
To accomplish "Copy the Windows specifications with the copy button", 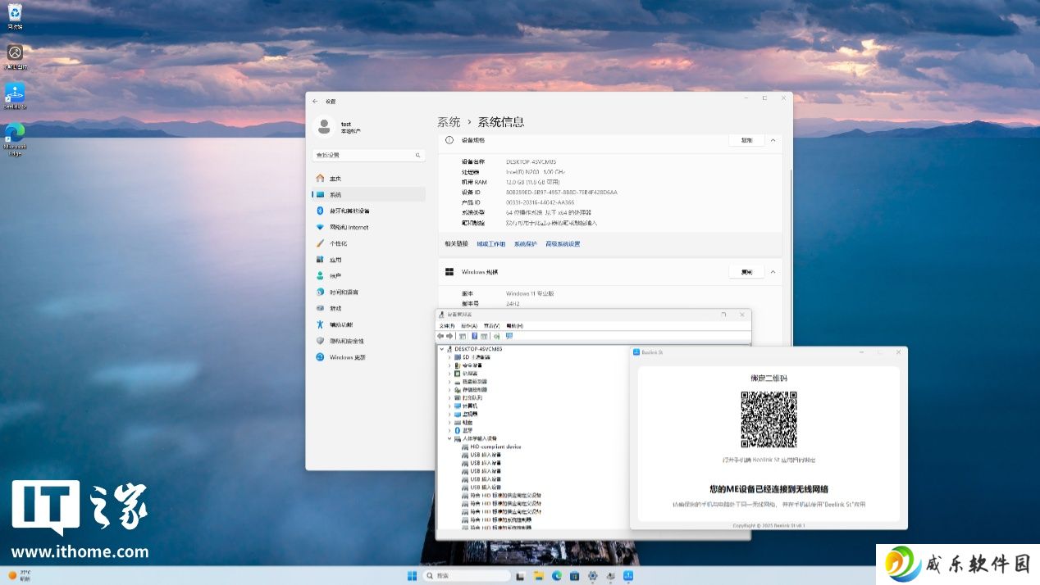I will click(x=746, y=271).
